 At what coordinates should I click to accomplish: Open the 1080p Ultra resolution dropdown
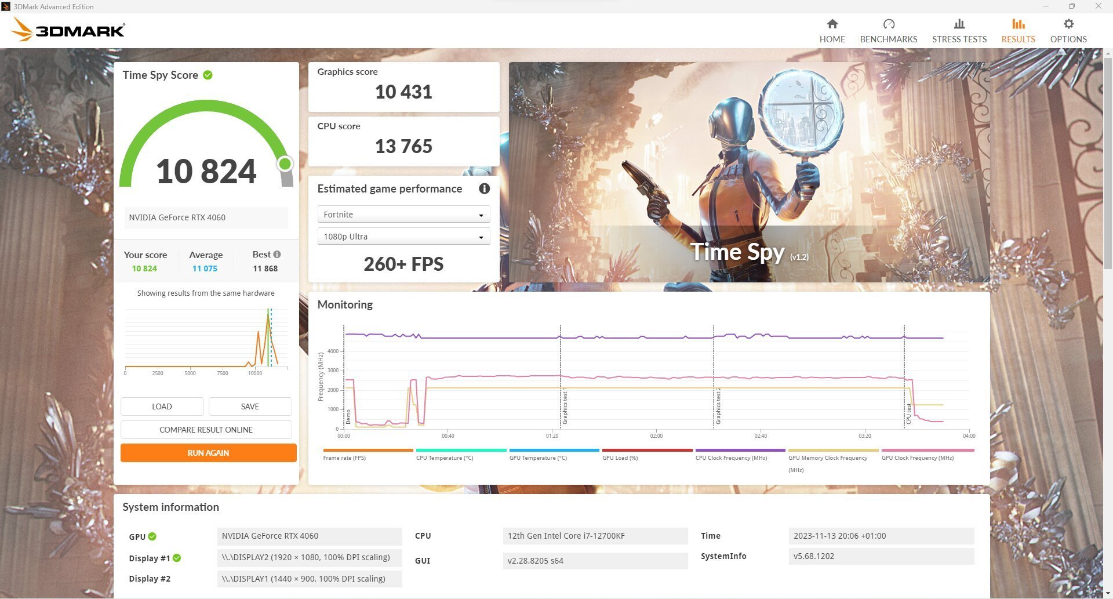(x=403, y=237)
